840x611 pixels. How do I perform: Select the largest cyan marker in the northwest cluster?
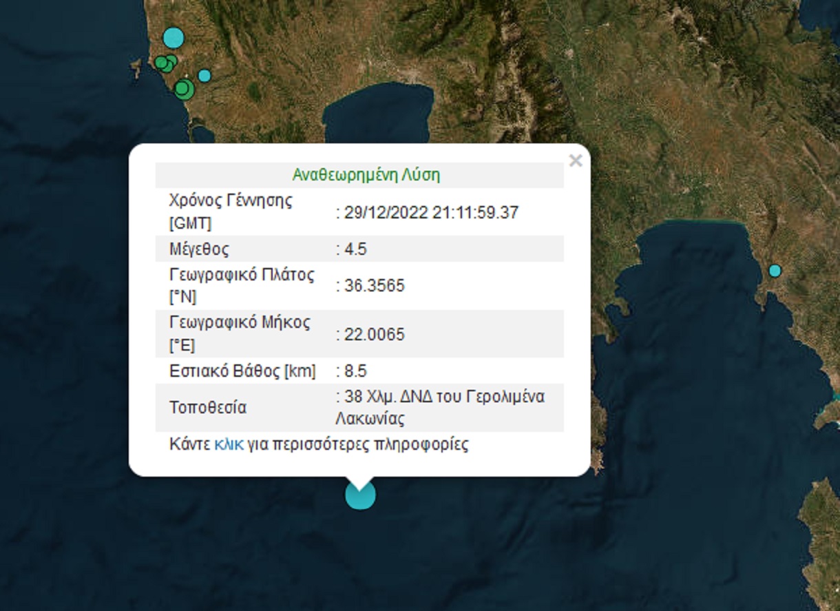(174, 37)
